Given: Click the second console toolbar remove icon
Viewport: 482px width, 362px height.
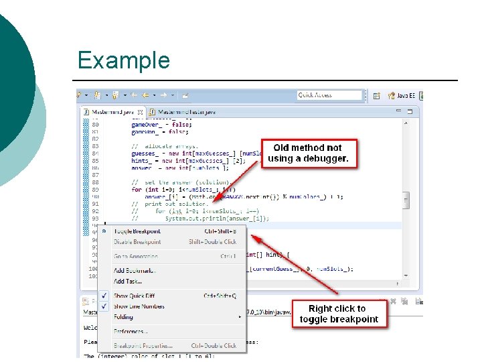Looking at the screenshot, I should (x=404, y=302).
